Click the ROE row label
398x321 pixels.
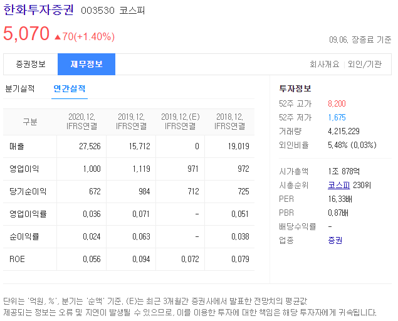17,260
